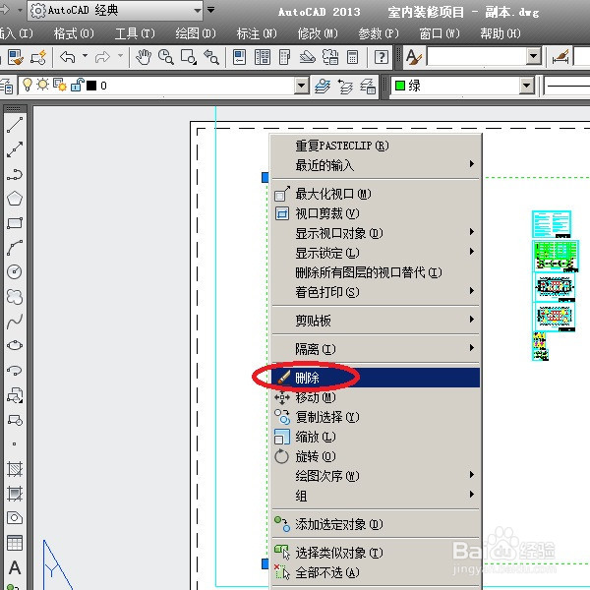The width and height of the screenshot is (590, 590).
Task: Select the Table tool
Action: pyautogui.click(x=15, y=543)
